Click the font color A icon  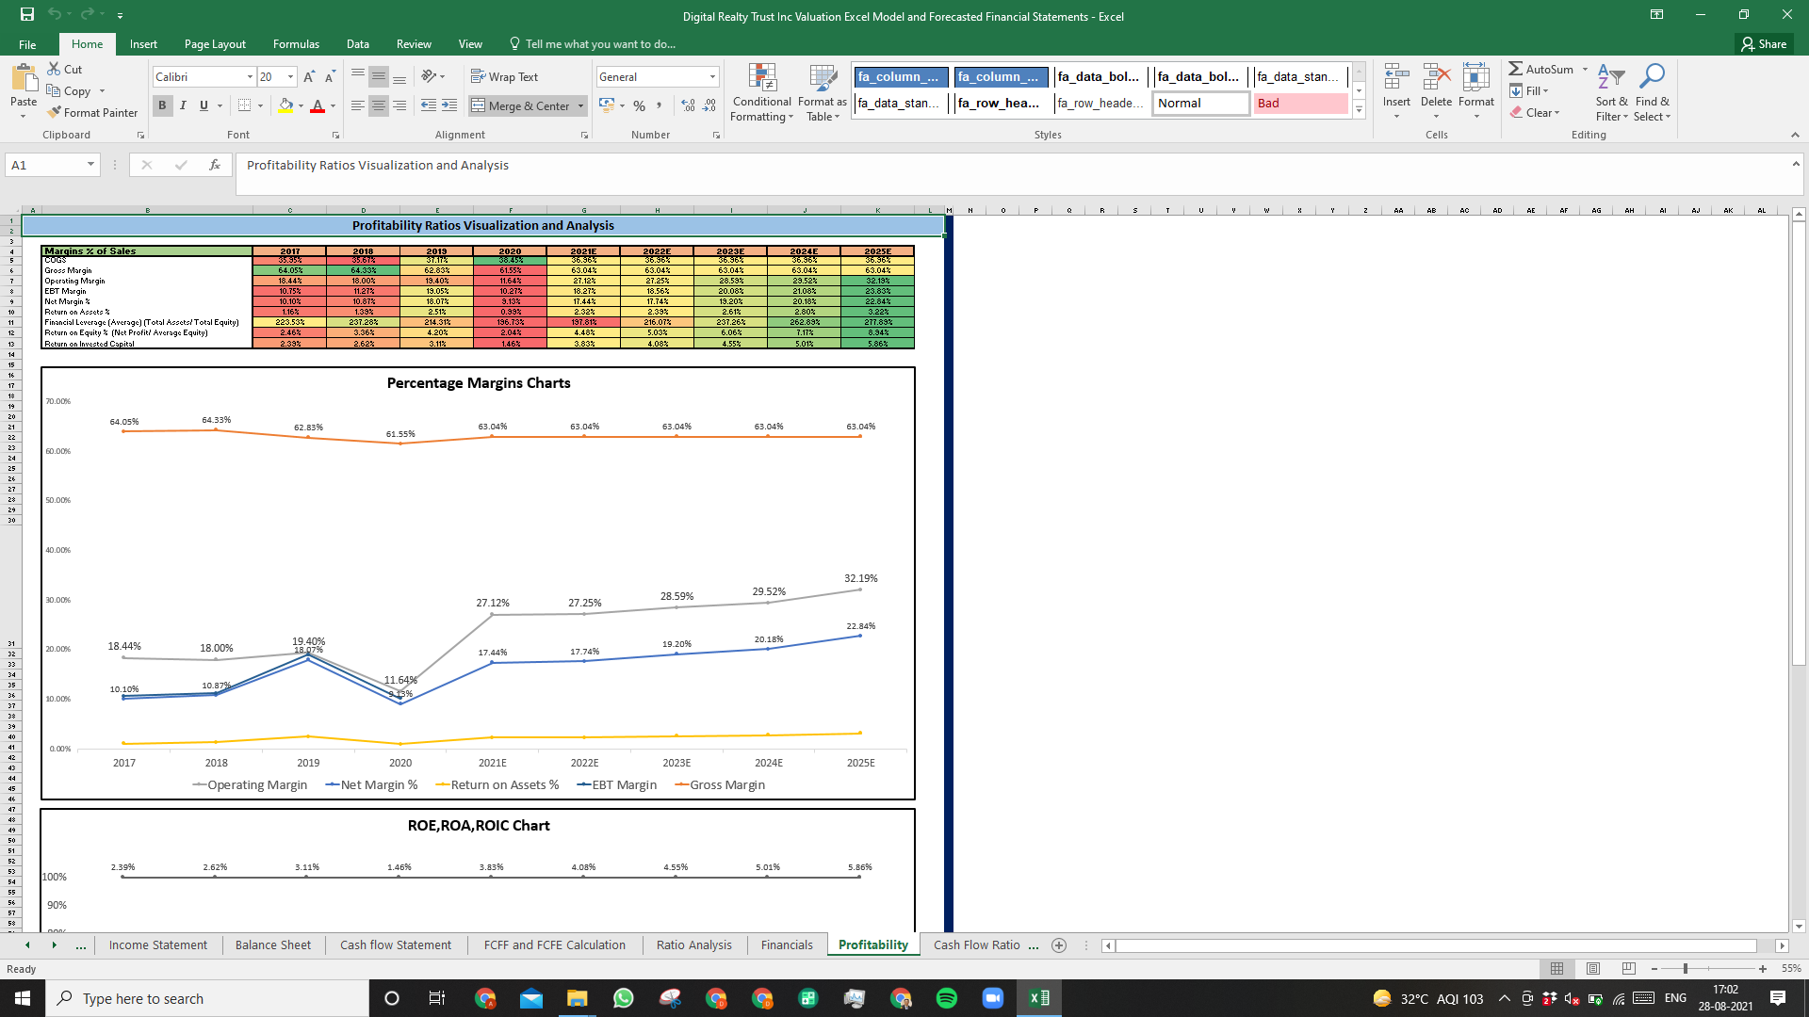(318, 105)
